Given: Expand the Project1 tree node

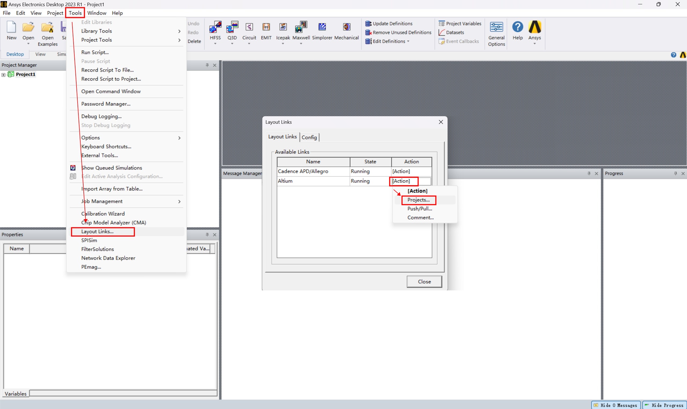Looking at the screenshot, I should pos(3,75).
